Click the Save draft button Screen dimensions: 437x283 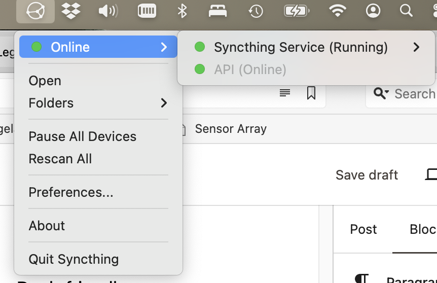click(367, 175)
